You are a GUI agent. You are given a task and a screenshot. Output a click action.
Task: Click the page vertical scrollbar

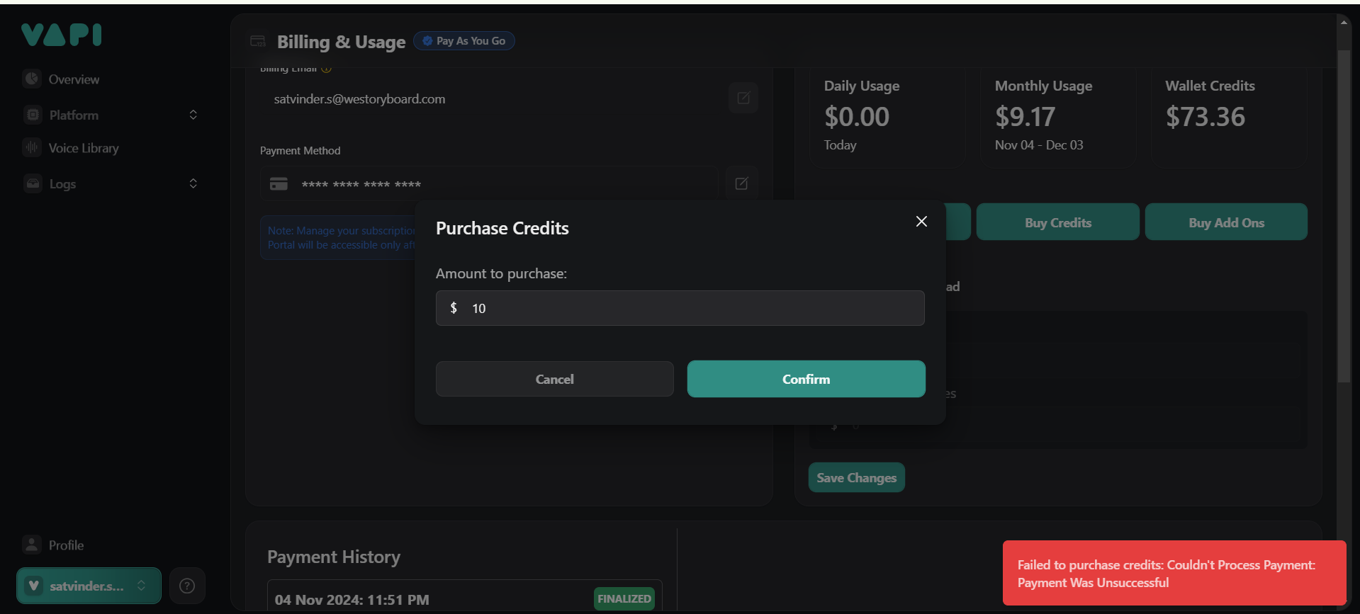(1344, 212)
